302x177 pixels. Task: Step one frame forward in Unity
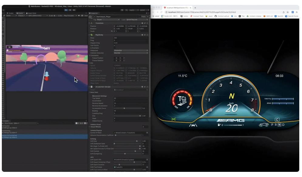(x=74, y=10)
